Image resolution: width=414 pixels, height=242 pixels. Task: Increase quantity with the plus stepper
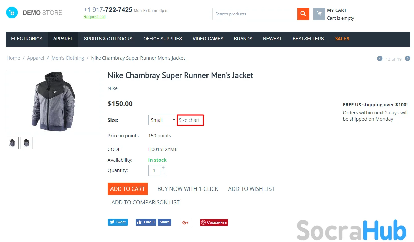click(163, 168)
